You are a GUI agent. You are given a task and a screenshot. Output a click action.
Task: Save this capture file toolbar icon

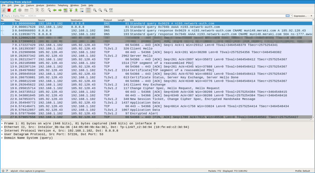click(32, 10)
